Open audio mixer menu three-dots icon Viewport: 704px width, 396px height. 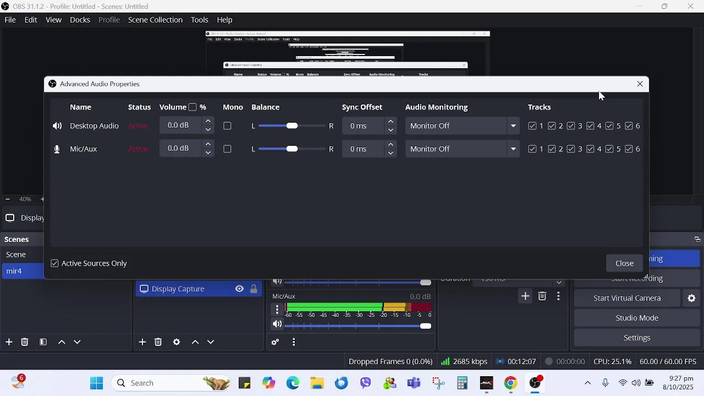pyautogui.click(x=294, y=342)
